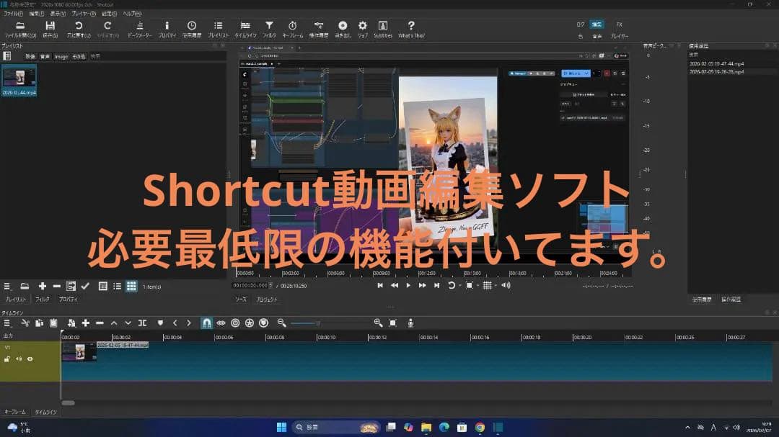Open player zoom level dropdown
779x437 pixels.
(477, 285)
